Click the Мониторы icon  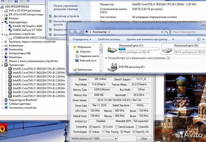[6, 57]
